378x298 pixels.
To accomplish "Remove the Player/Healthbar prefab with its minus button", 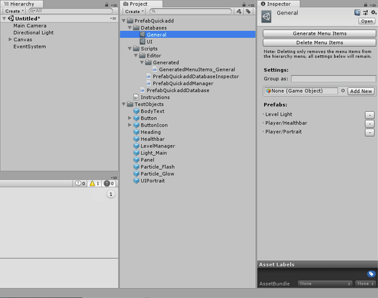I will pos(369,123).
